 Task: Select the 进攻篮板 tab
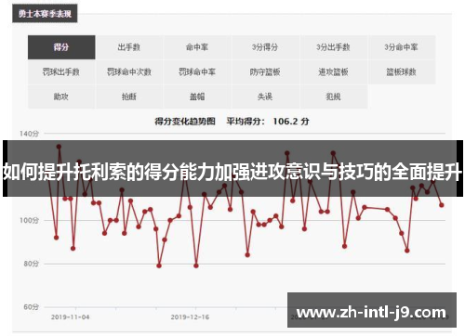[333, 72]
